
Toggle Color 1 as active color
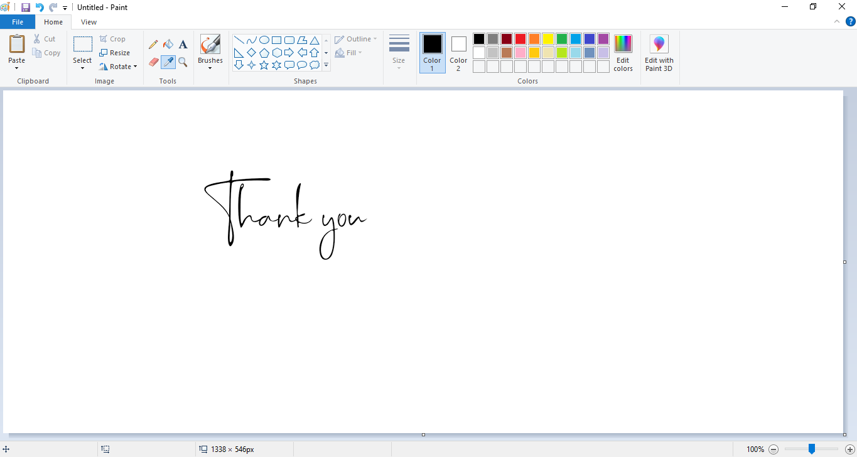pyautogui.click(x=431, y=52)
